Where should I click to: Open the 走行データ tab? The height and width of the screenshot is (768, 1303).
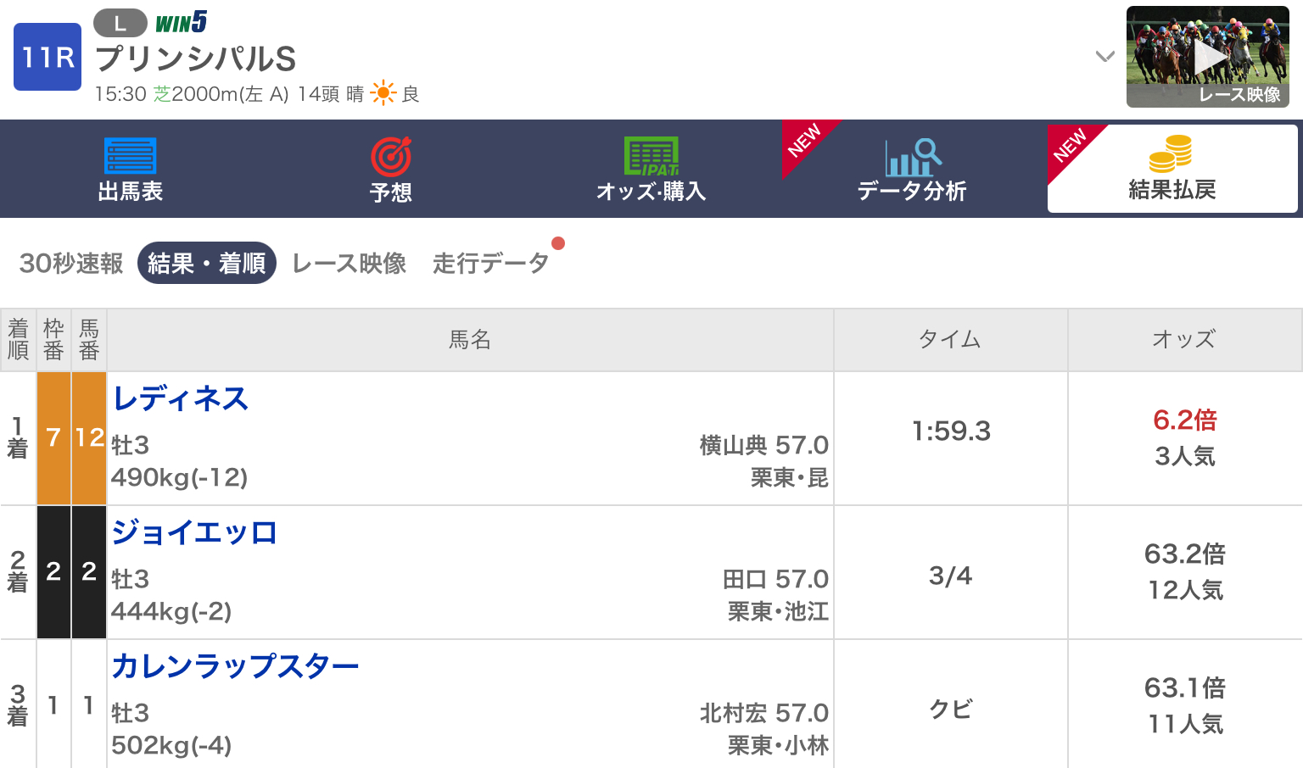[x=490, y=263]
